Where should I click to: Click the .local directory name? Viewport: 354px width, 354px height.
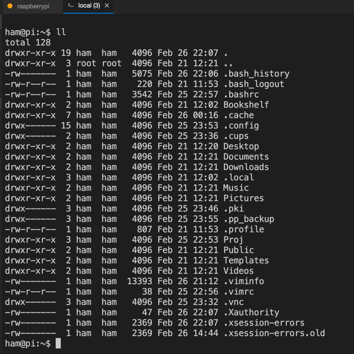(x=239, y=178)
